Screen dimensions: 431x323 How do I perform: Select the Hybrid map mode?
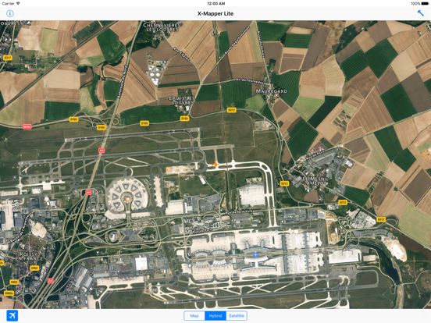click(215, 316)
